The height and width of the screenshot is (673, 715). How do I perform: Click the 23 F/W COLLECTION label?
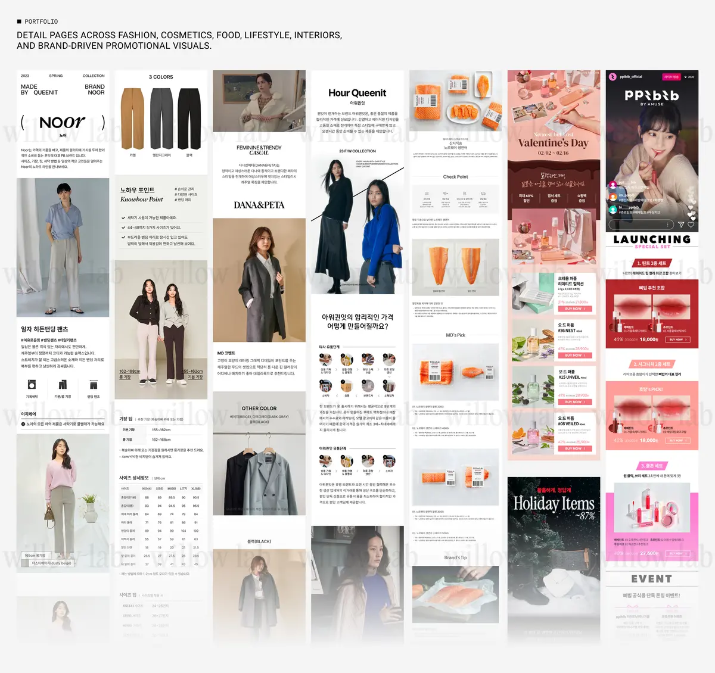357,151
